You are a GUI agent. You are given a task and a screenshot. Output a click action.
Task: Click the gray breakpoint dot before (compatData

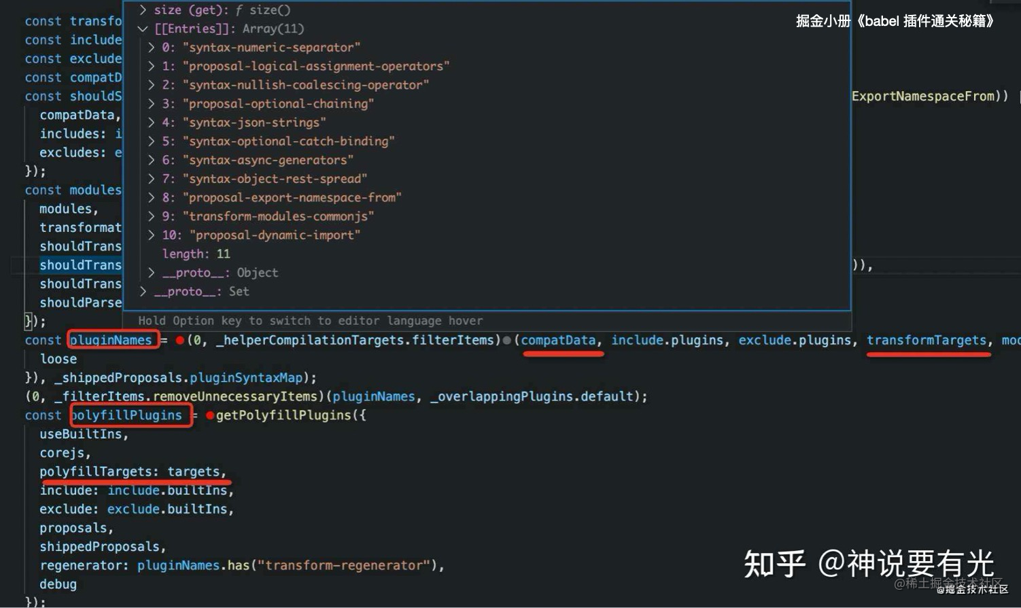[506, 340]
